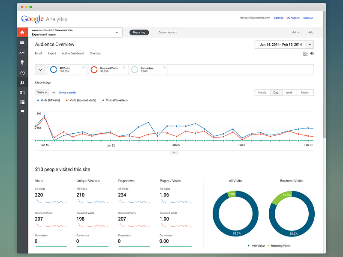Open the grid layout icon near date picker
The height and width of the screenshot is (257, 343).
(x=305, y=54)
